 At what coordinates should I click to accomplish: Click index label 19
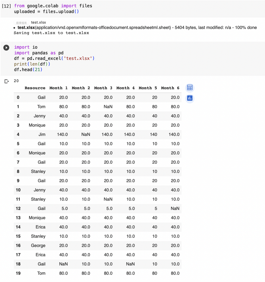point(18,273)
